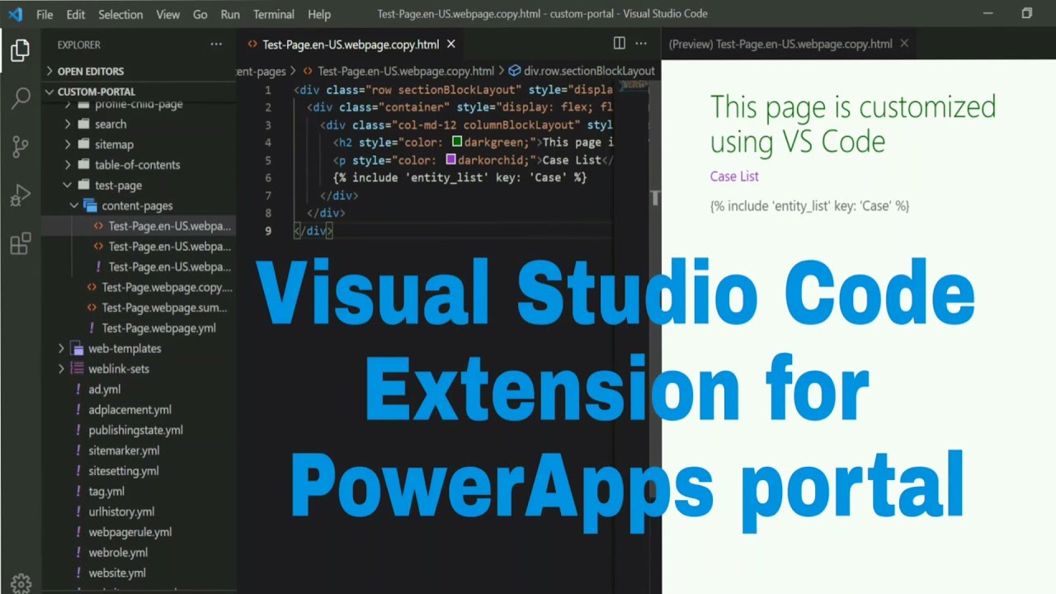Open sitemarker.yml file

click(124, 450)
